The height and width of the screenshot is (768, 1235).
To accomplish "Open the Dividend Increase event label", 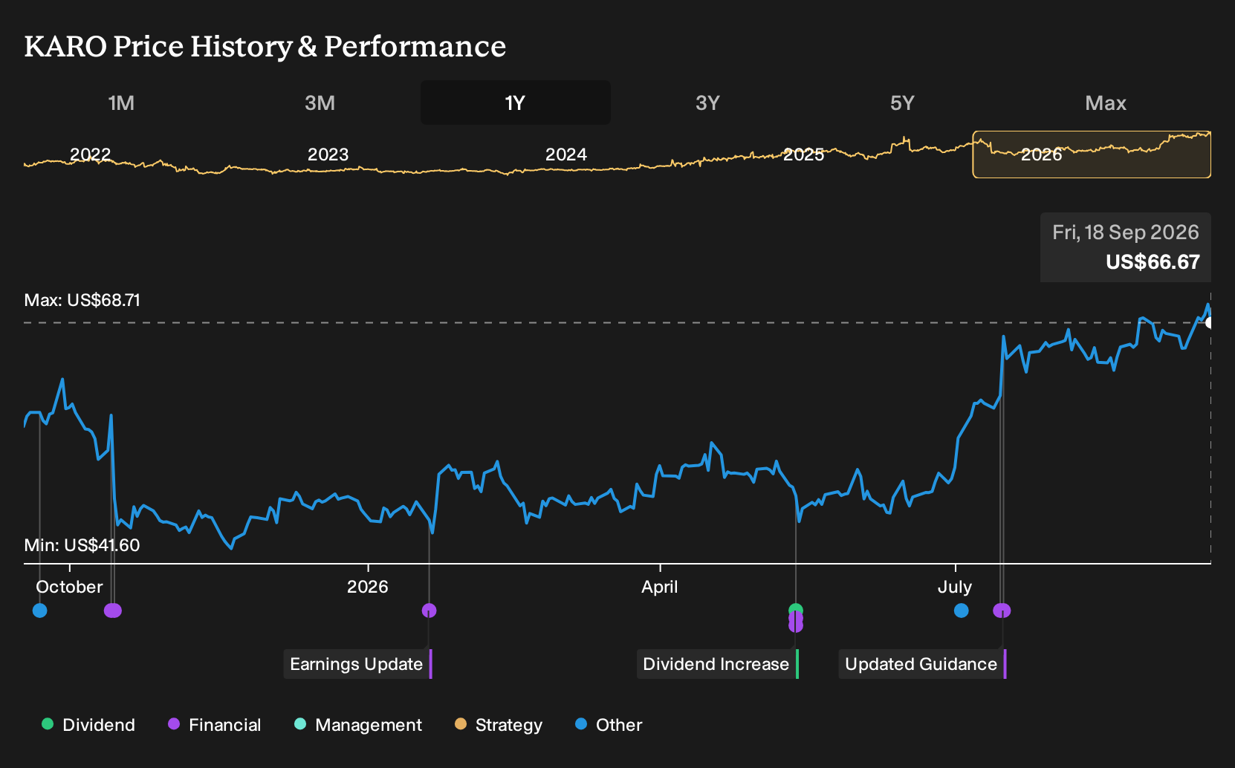I will point(718,664).
